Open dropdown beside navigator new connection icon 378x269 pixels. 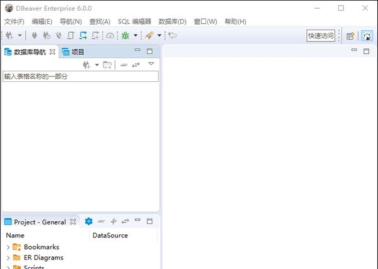pyautogui.click(x=97, y=65)
